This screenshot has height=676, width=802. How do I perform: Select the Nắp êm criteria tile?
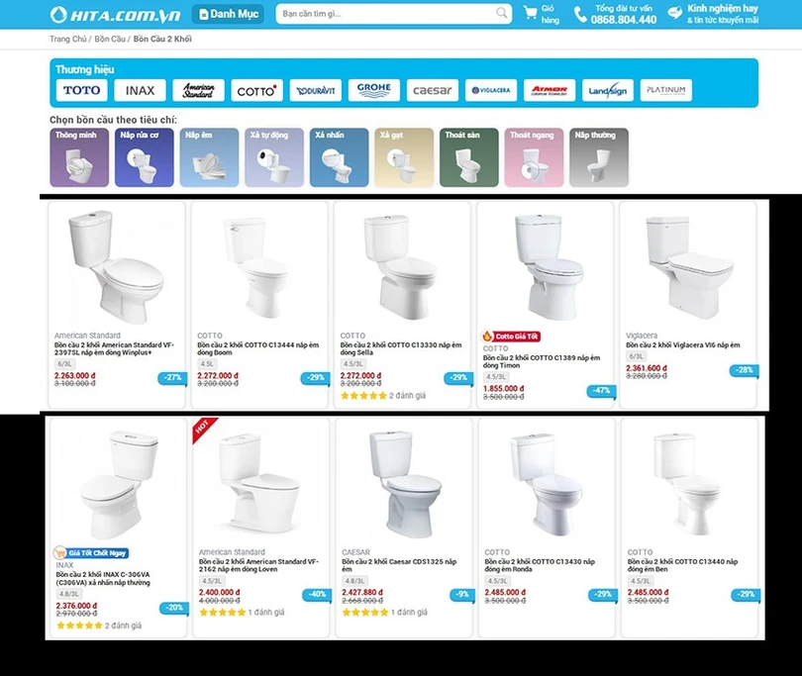[x=209, y=157]
